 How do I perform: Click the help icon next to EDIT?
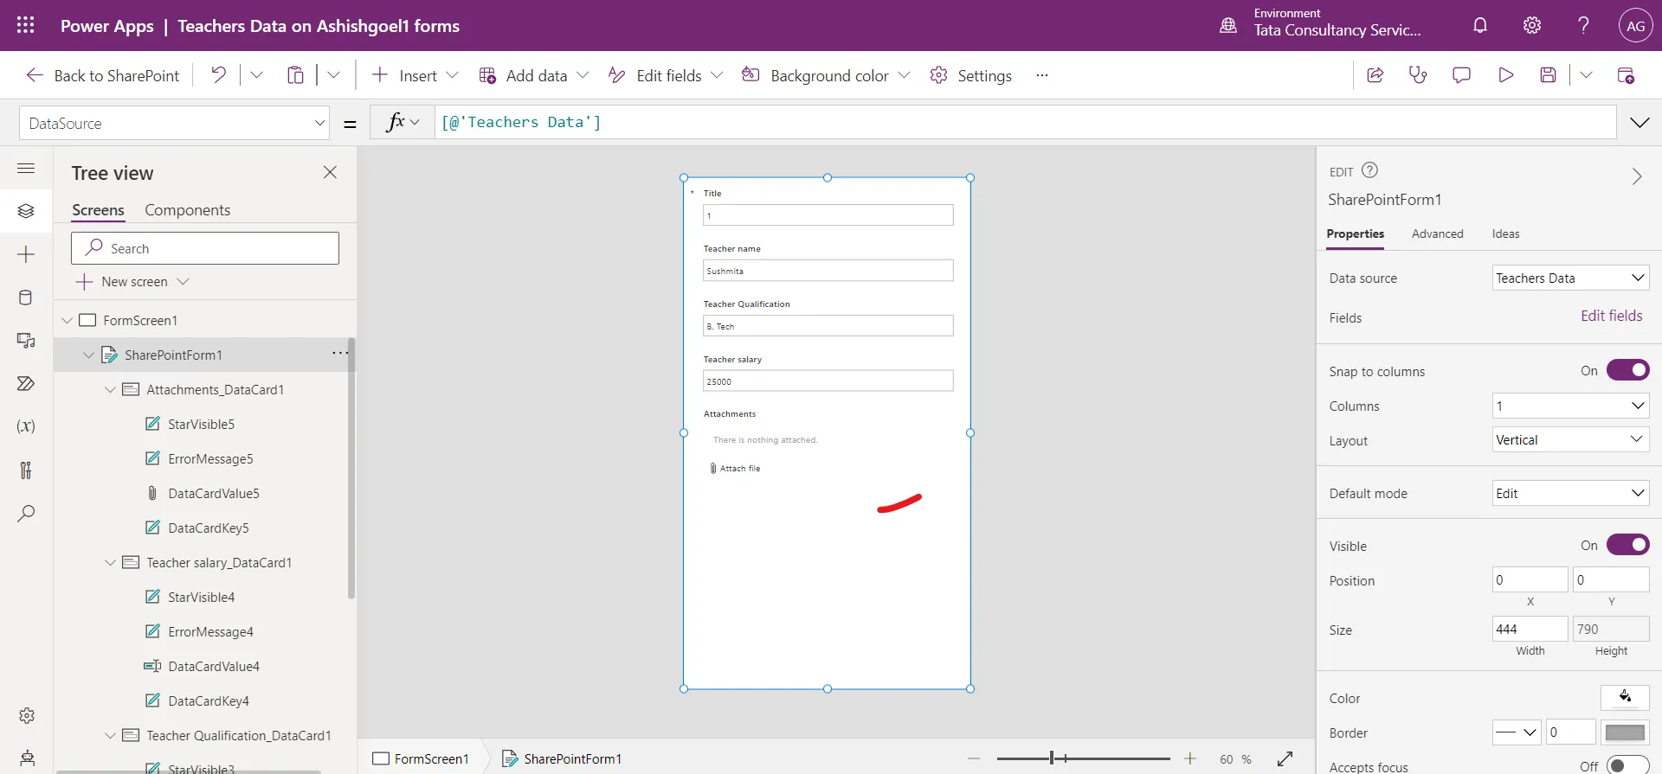click(1369, 170)
